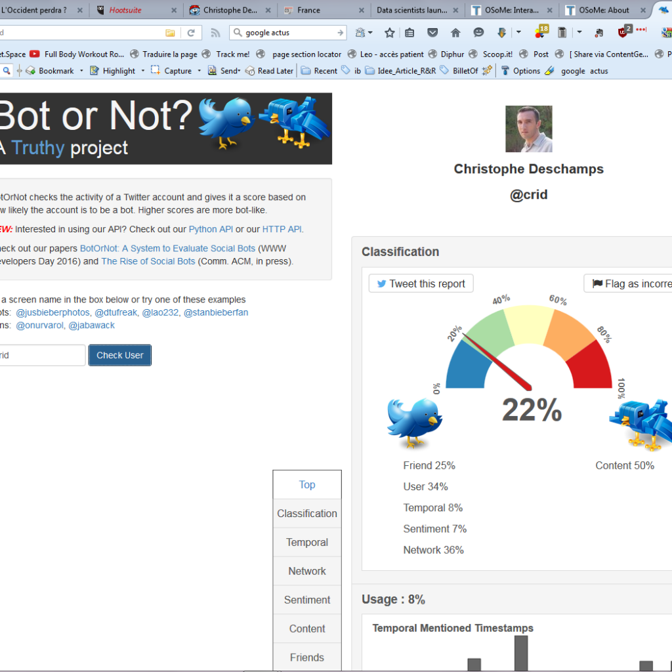
Task: Open the Recent folder in Diigo toolbar
Action: pos(320,71)
